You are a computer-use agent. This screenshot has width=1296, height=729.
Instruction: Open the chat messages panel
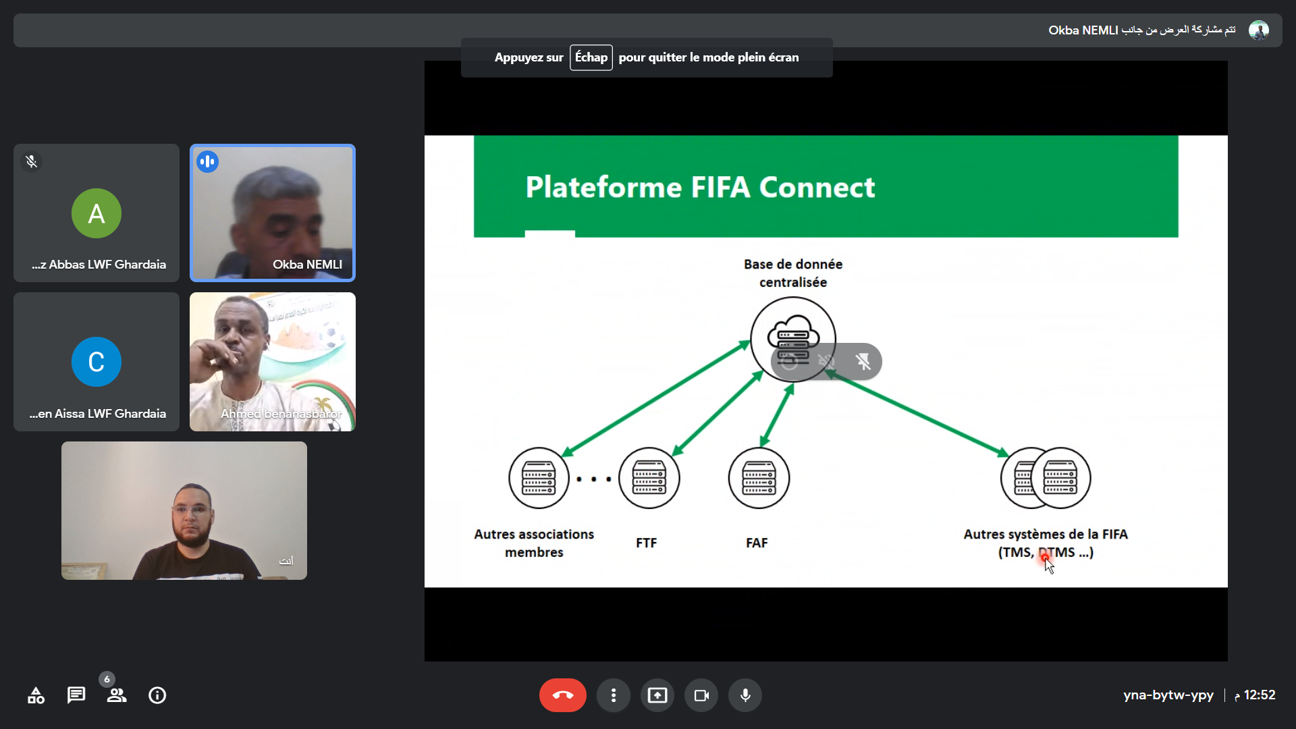(76, 695)
